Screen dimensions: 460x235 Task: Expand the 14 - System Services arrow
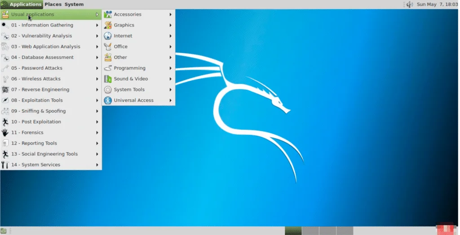pyautogui.click(x=97, y=165)
